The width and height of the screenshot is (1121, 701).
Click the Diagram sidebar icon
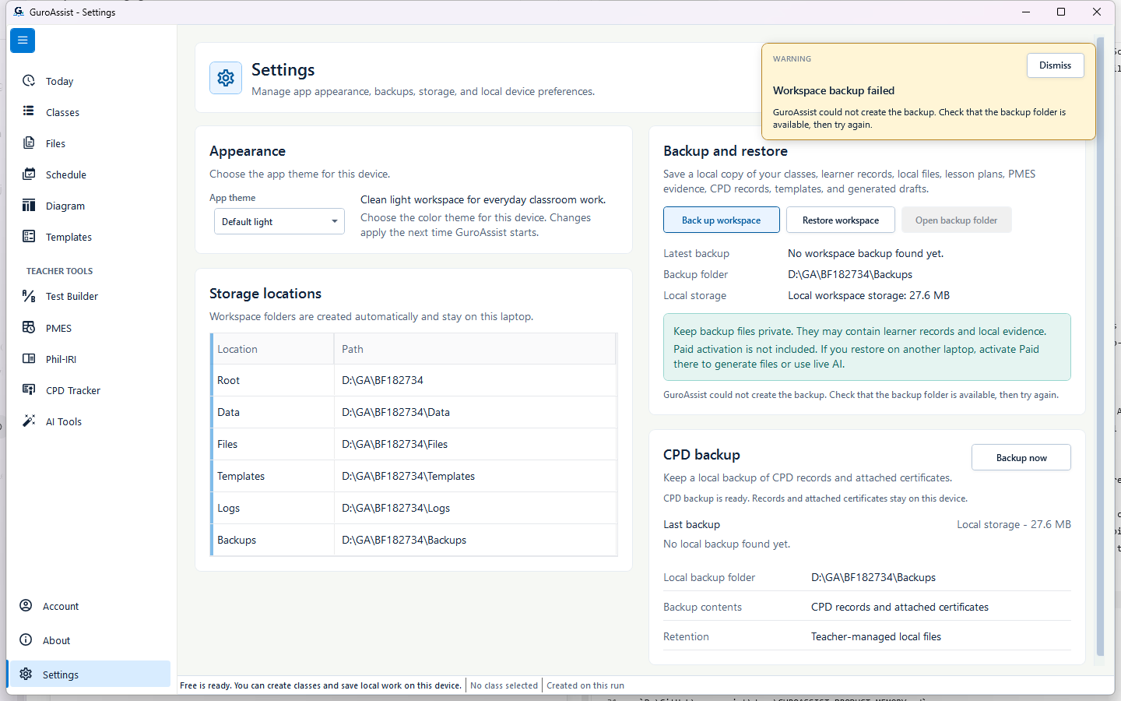(29, 205)
